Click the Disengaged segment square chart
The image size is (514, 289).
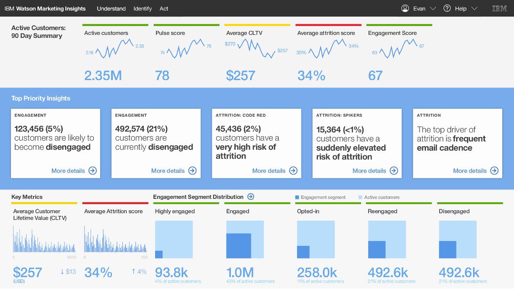click(x=458, y=239)
